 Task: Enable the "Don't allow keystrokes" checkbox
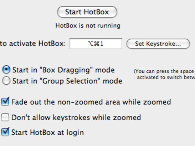pos(5,117)
